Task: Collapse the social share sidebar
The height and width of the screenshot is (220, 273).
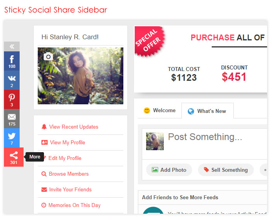Action: coord(12,46)
